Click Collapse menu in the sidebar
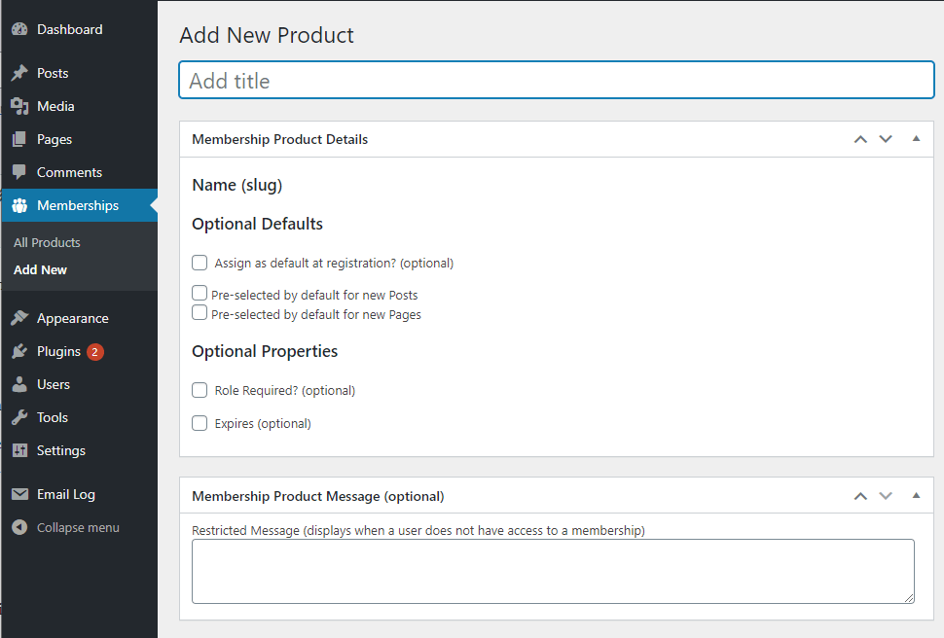This screenshot has width=944, height=638. (x=77, y=527)
